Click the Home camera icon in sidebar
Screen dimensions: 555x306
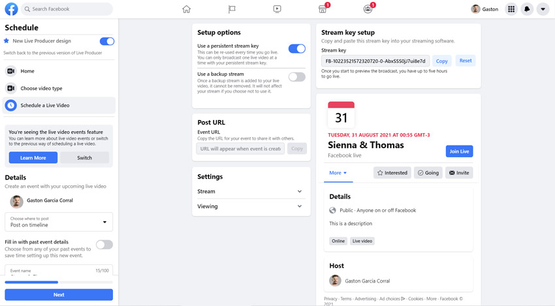[11, 71]
